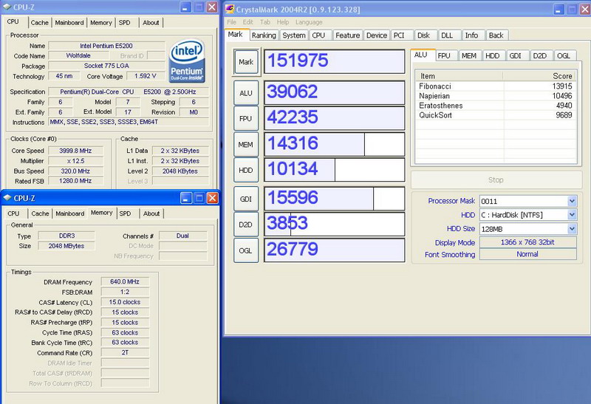591x404 pixels.
Task: Click the Item column header
Action: [x=460, y=76]
